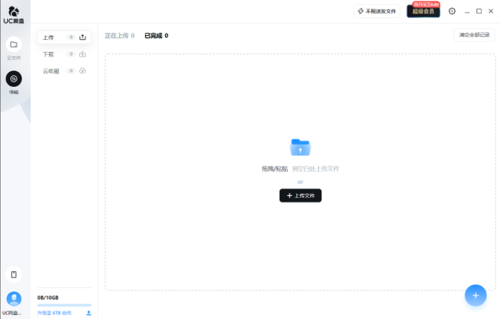Open the 不限速发文件 feature button
Image resolution: width=499 pixels, height=319 pixels.
coord(376,11)
